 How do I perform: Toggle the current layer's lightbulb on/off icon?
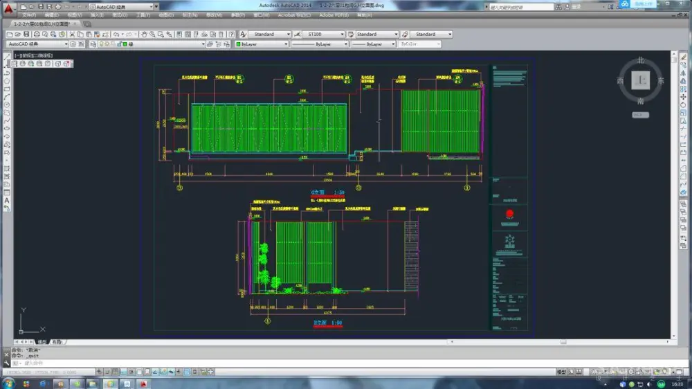coord(101,44)
